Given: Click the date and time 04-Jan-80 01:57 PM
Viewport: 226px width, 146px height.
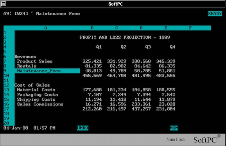Looking at the screenshot, I should (29, 128).
